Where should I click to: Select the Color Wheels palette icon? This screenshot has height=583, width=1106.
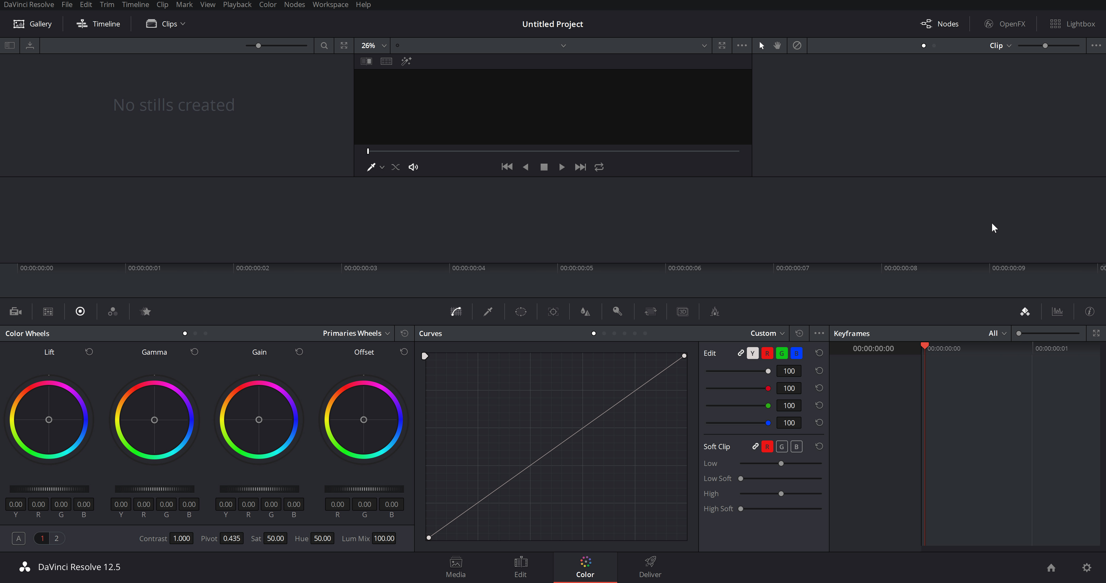pyautogui.click(x=80, y=312)
